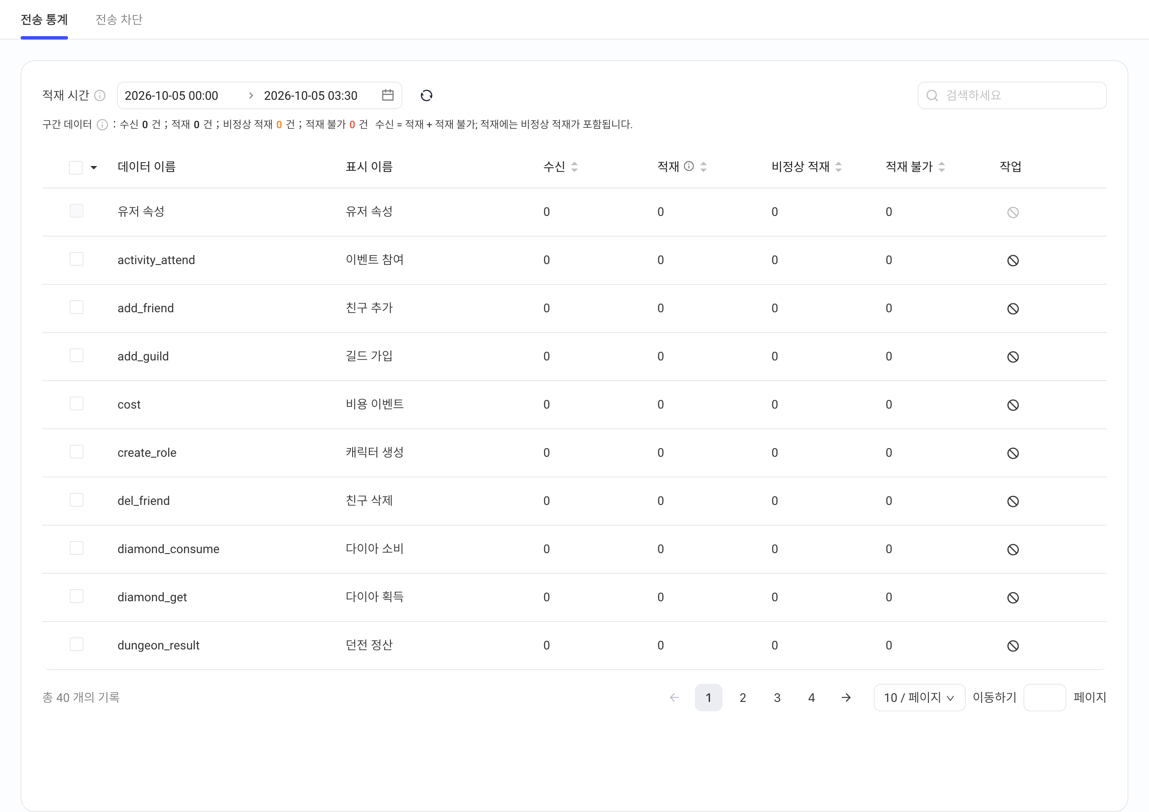This screenshot has height=812, width=1149.
Task: Open the 10 / 페이지 page size dropdown
Action: click(919, 697)
